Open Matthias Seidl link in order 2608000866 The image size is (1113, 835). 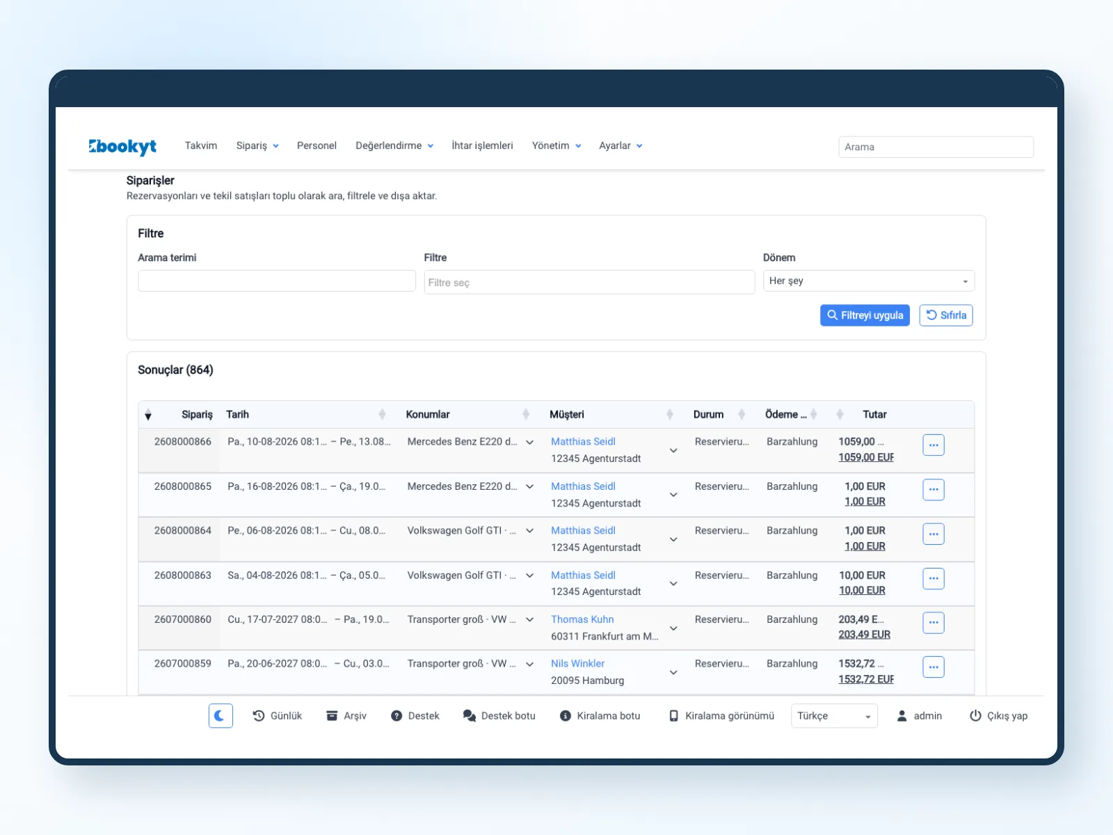(583, 441)
